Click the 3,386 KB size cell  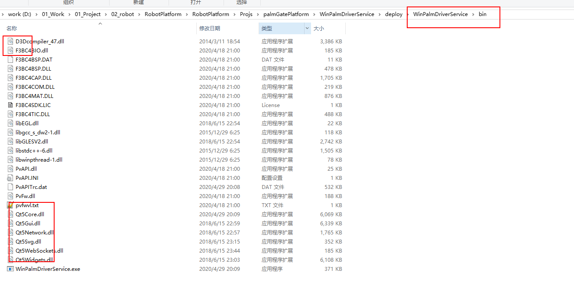click(330, 41)
